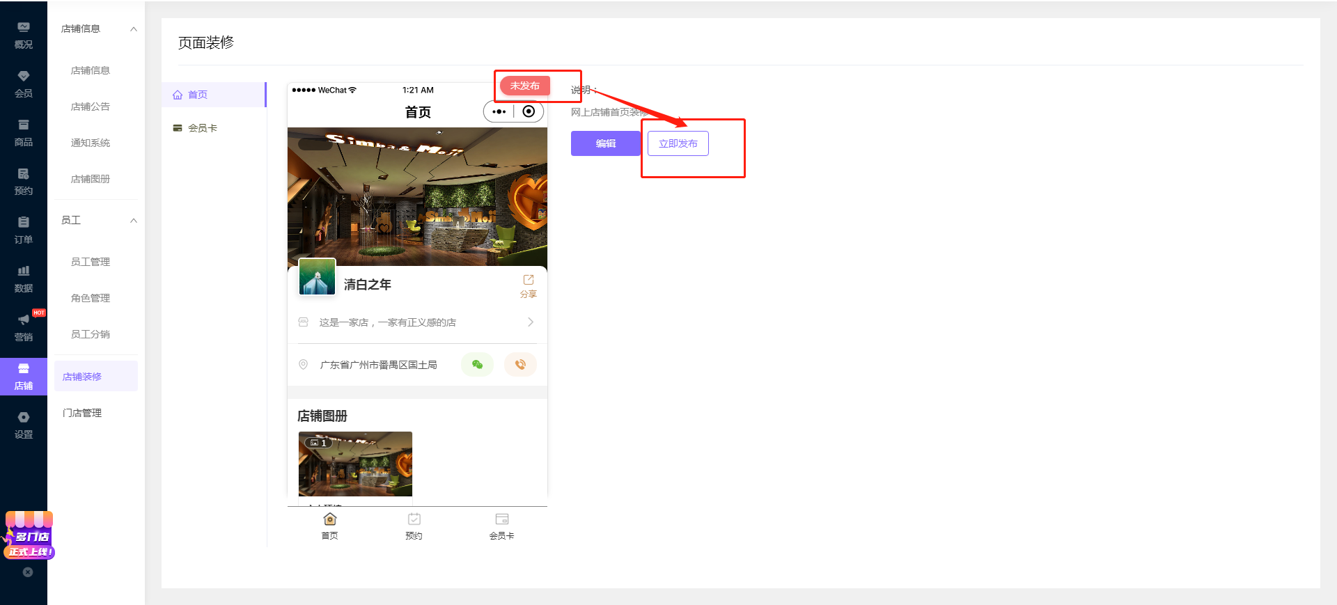Click the store banner image

pyautogui.click(x=417, y=196)
